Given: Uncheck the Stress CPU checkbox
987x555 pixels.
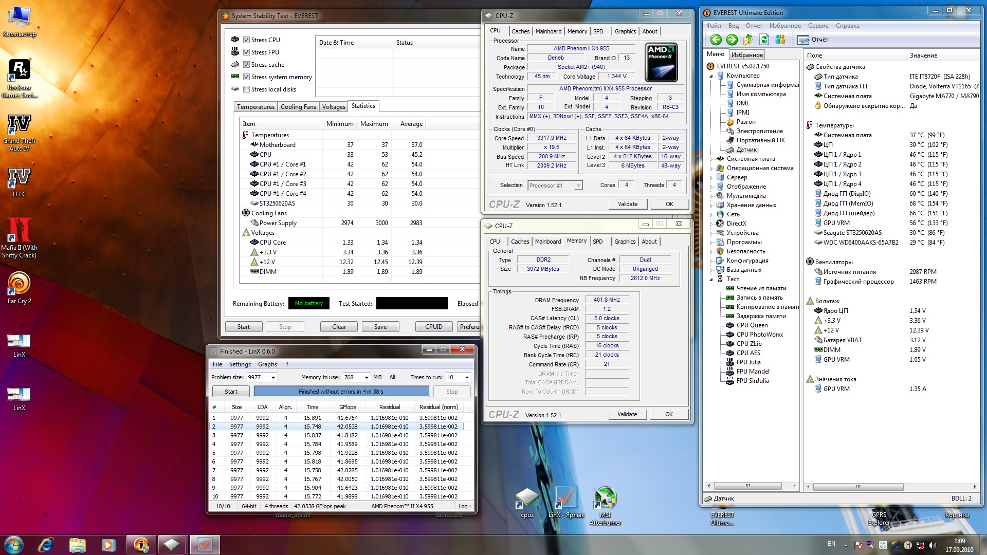Looking at the screenshot, I should (247, 40).
